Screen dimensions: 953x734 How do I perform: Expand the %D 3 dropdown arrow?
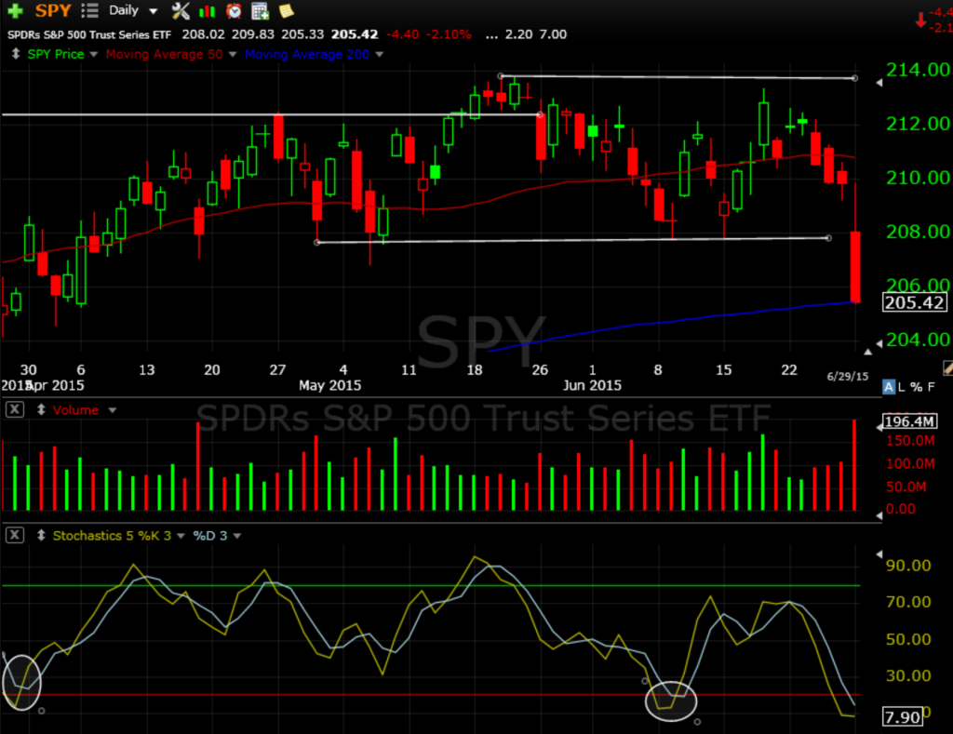[x=237, y=536]
